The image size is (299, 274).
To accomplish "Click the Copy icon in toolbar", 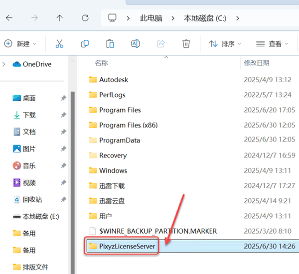I will (85, 44).
